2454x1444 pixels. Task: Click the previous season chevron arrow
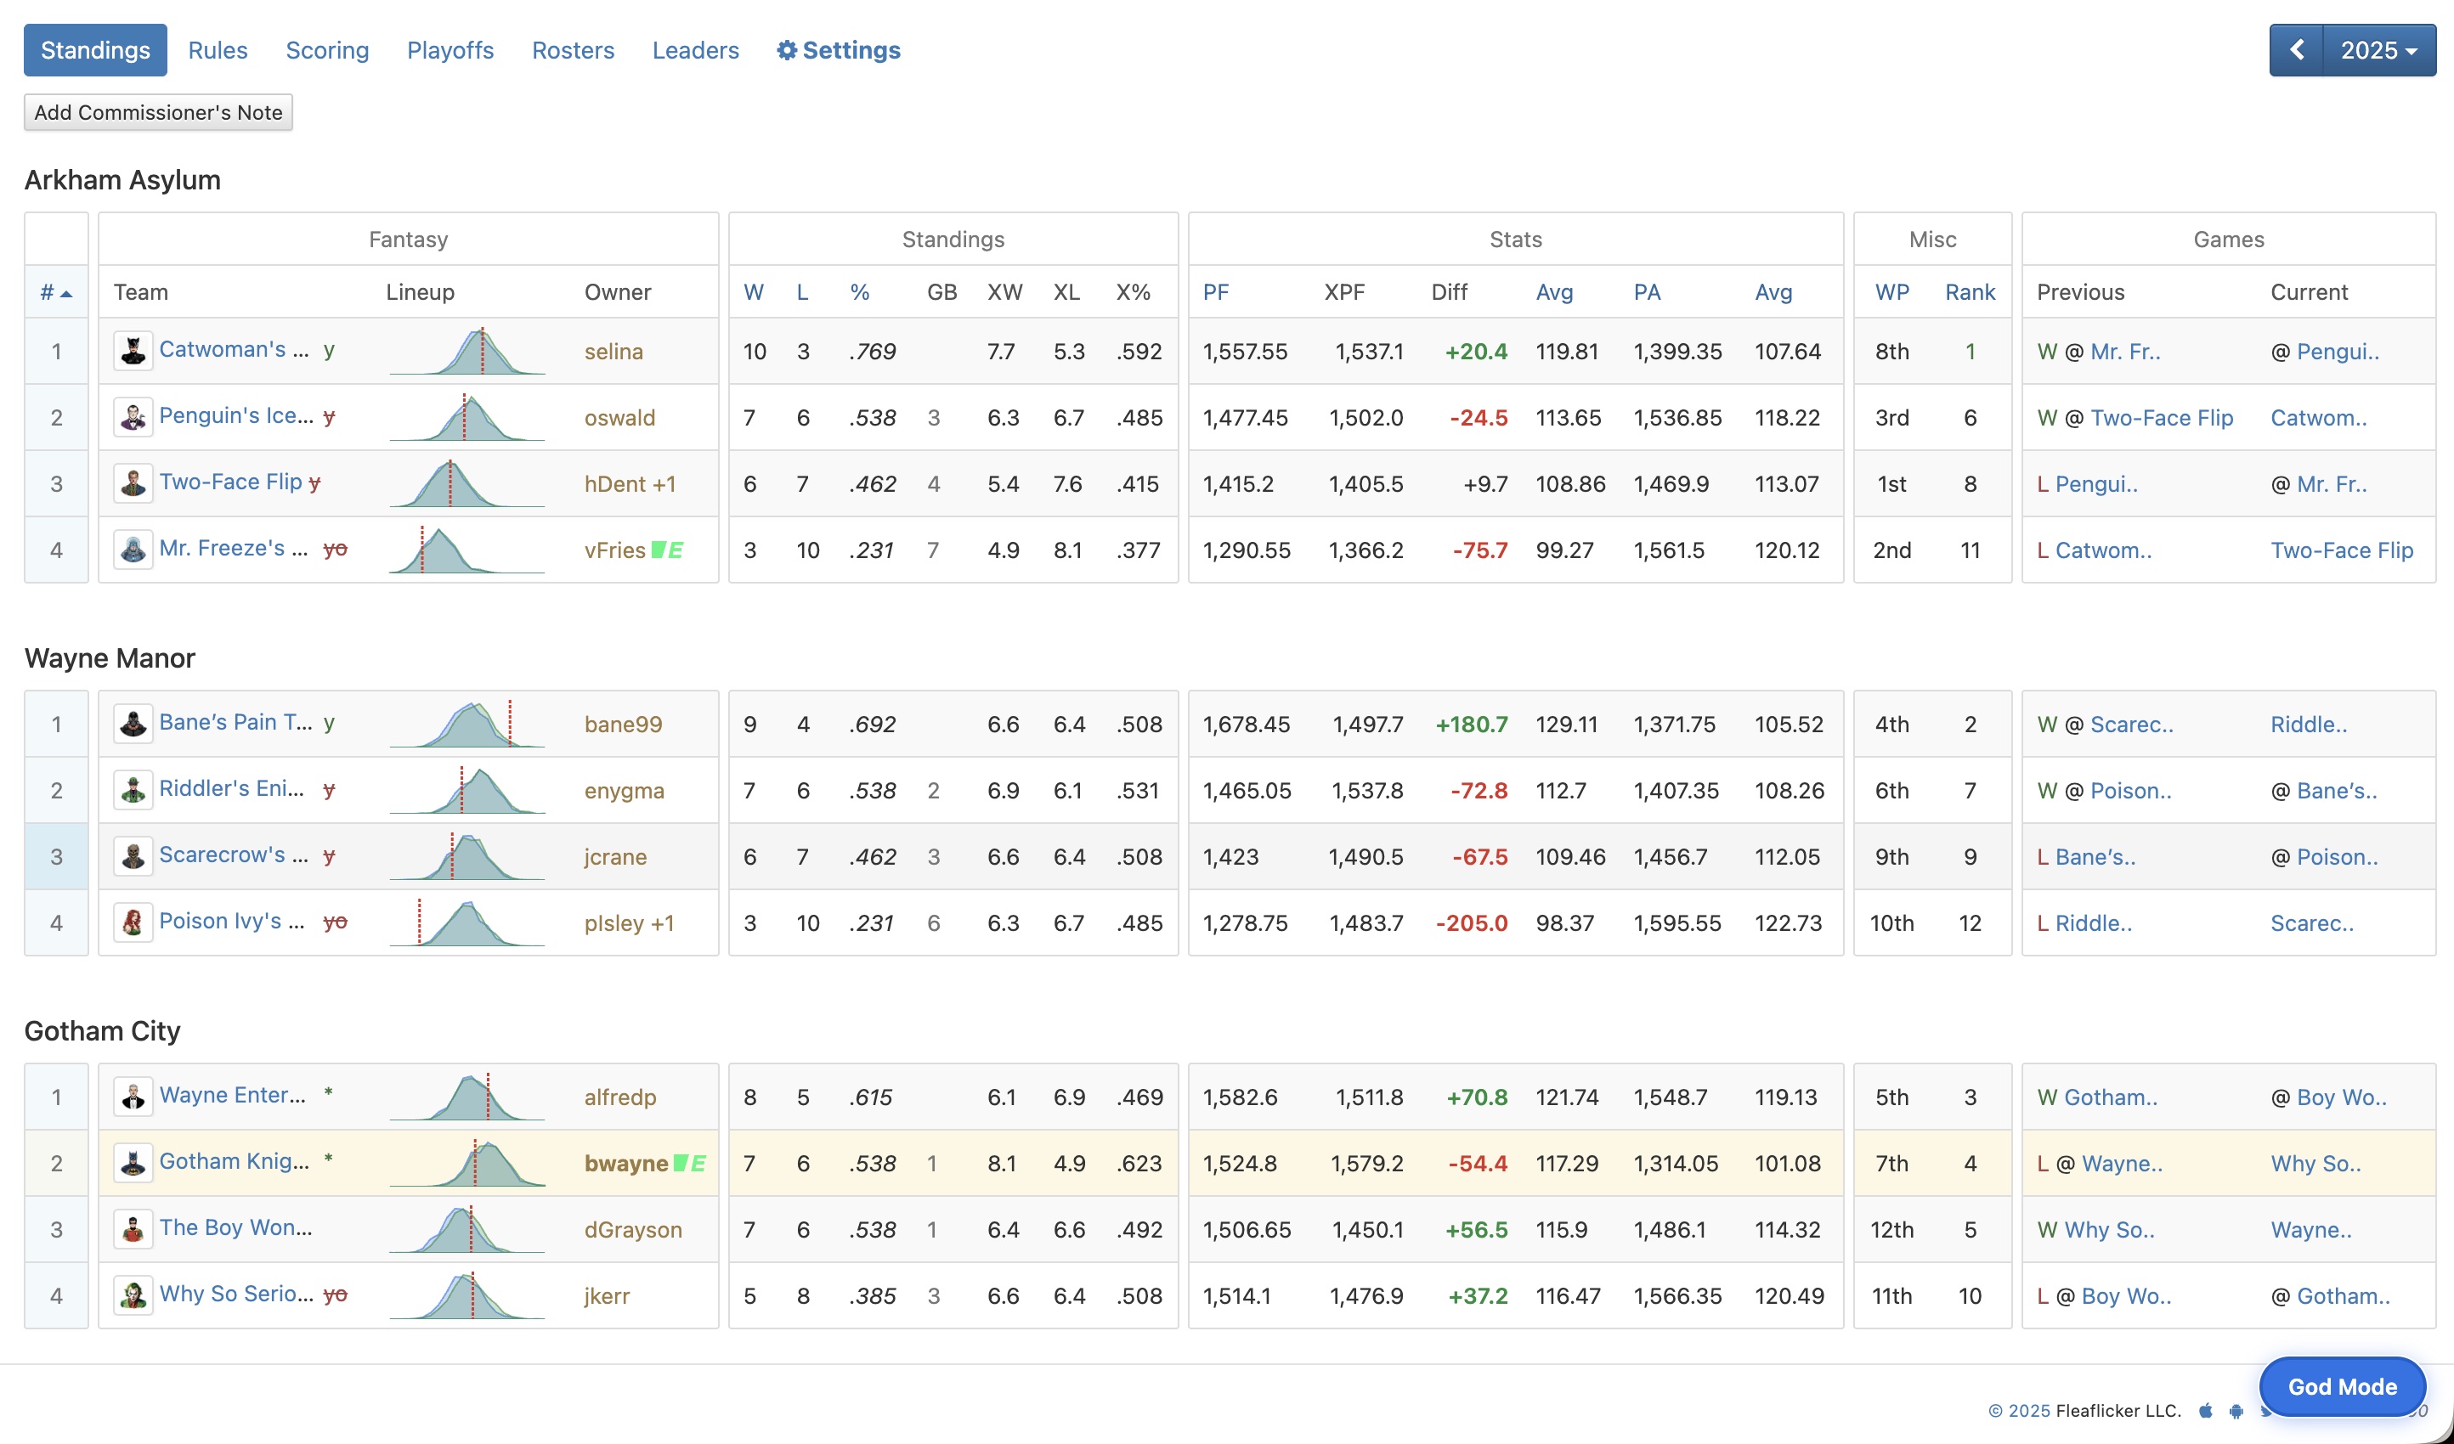point(2297,49)
